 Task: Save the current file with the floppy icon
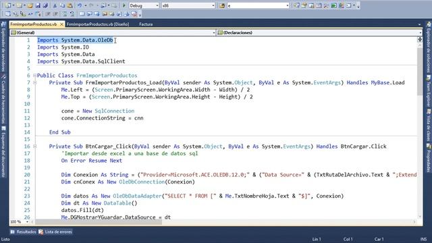[38, 5]
